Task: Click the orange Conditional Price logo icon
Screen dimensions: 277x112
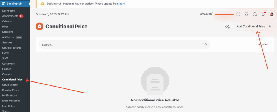Action: (x=39, y=26)
